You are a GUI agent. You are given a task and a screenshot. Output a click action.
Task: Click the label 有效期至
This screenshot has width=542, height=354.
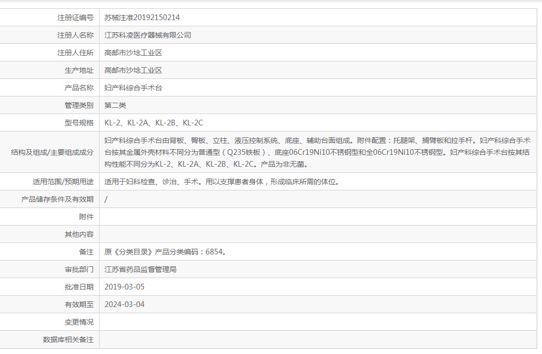click(79, 304)
